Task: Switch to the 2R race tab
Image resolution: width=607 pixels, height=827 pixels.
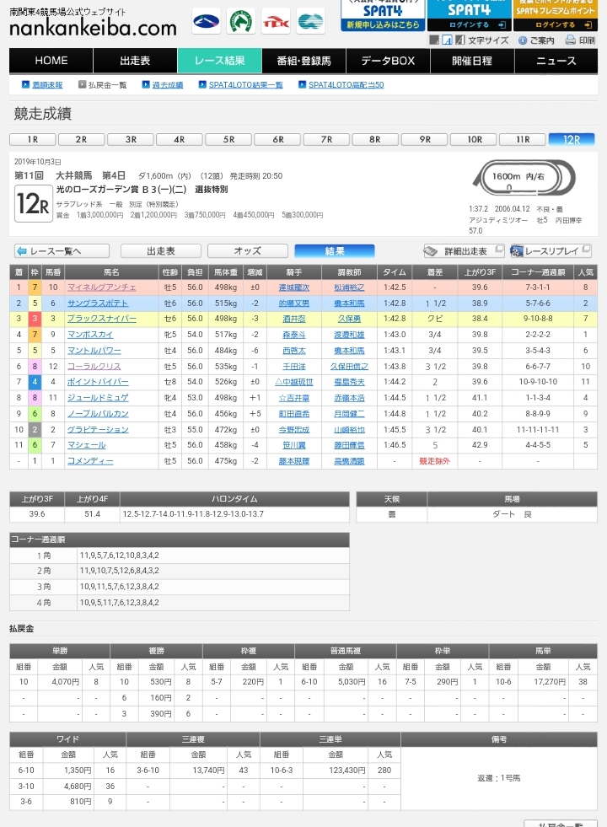Action: point(81,139)
